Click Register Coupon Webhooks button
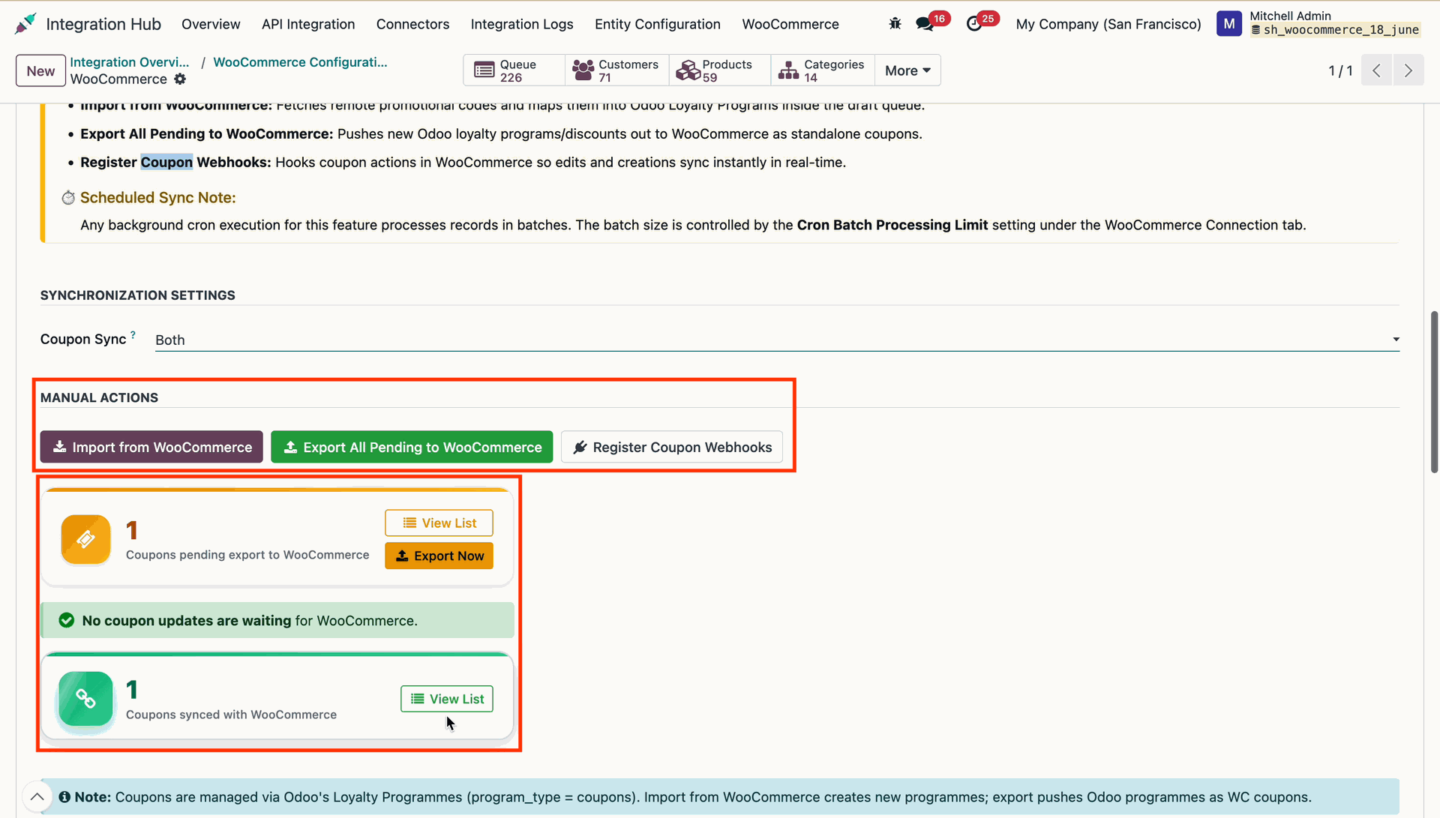This screenshot has height=818, width=1440. click(x=672, y=447)
